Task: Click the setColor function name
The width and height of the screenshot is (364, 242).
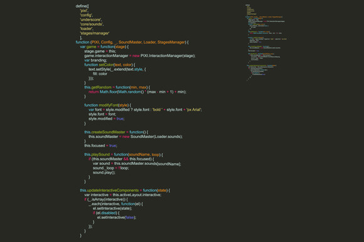Action: pos(106,65)
